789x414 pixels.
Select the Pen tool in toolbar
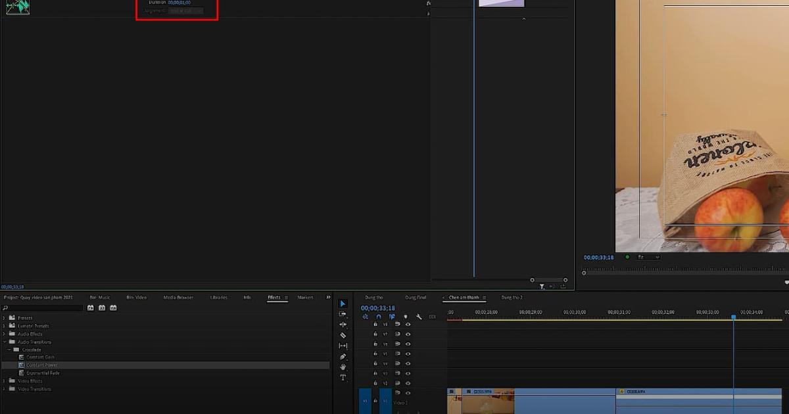pyautogui.click(x=343, y=357)
